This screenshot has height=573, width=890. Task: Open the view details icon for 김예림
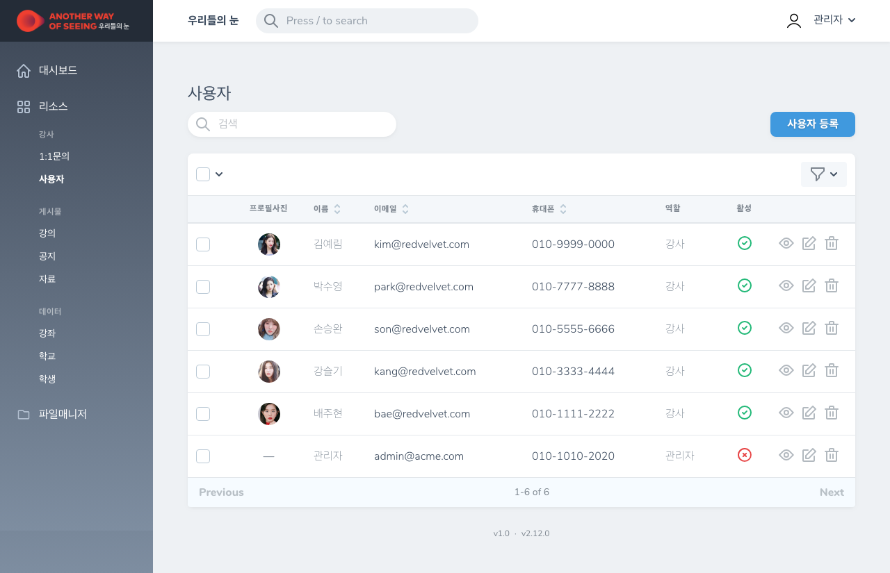[786, 244]
